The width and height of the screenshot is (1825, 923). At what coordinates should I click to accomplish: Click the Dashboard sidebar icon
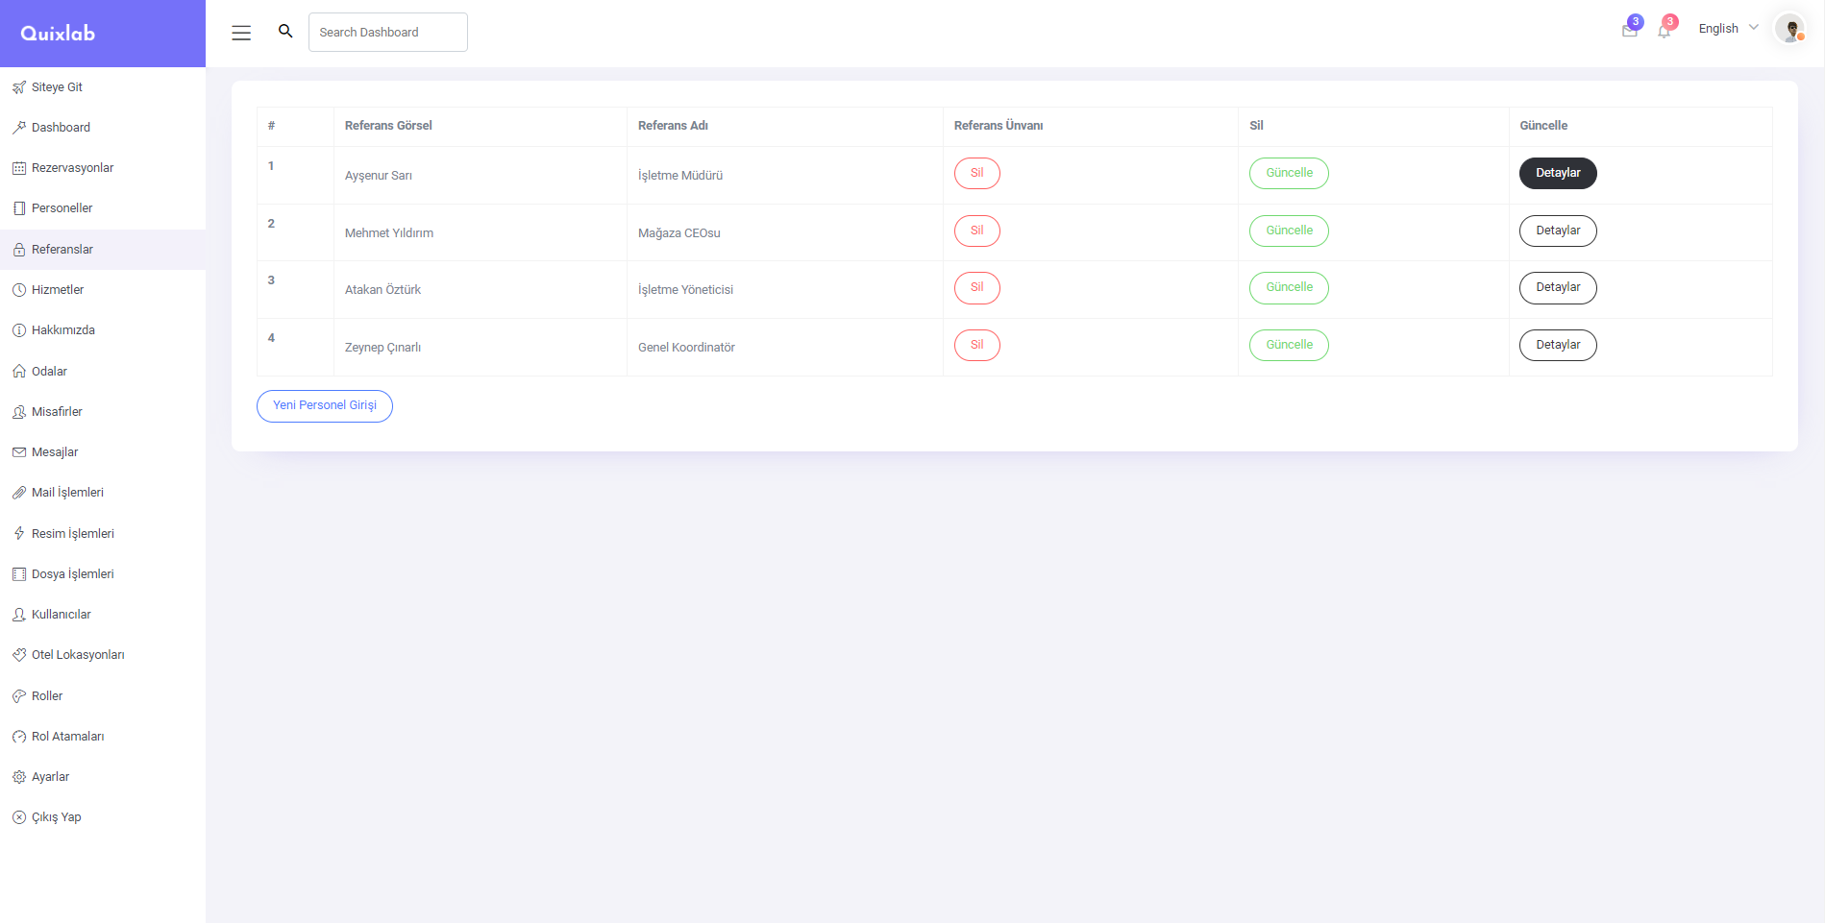click(19, 128)
